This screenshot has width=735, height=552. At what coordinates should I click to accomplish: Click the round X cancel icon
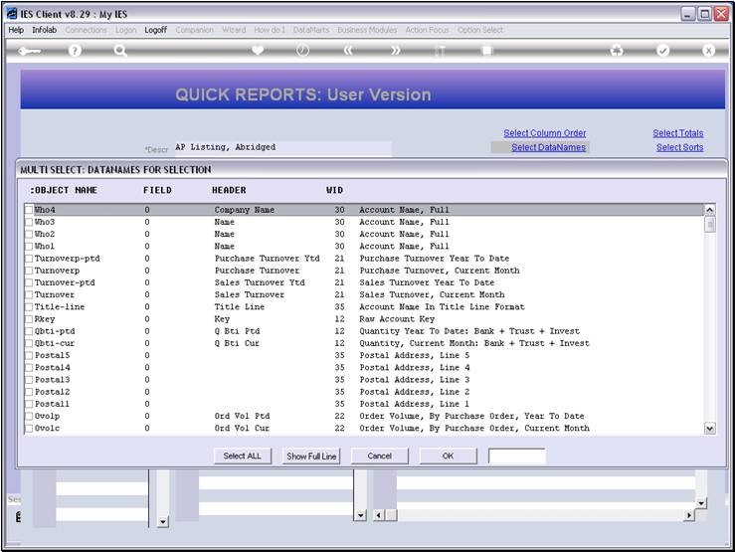[x=708, y=51]
